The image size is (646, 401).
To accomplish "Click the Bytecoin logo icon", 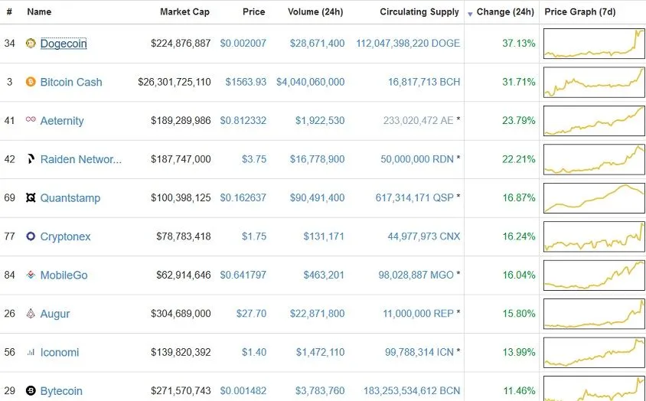I will pyautogui.click(x=31, y=390).
